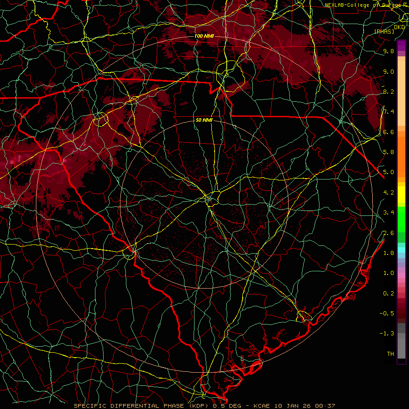Image resolution: width=409 pixels, height=409 pixels.
Task: Click the -0.5 value on the legend
Action: (387, 314)
